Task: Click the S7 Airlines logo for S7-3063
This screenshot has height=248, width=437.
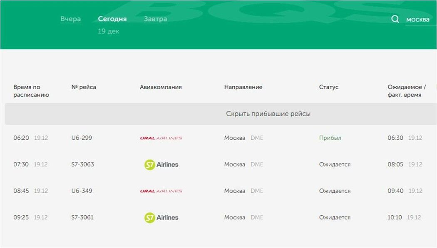Action: pos(161,165)
